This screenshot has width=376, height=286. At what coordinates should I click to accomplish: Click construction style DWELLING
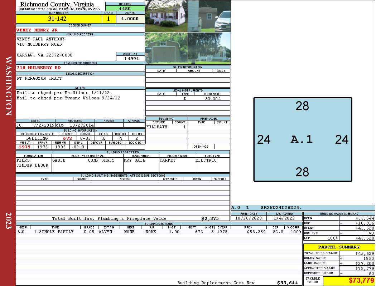[37, 139]
